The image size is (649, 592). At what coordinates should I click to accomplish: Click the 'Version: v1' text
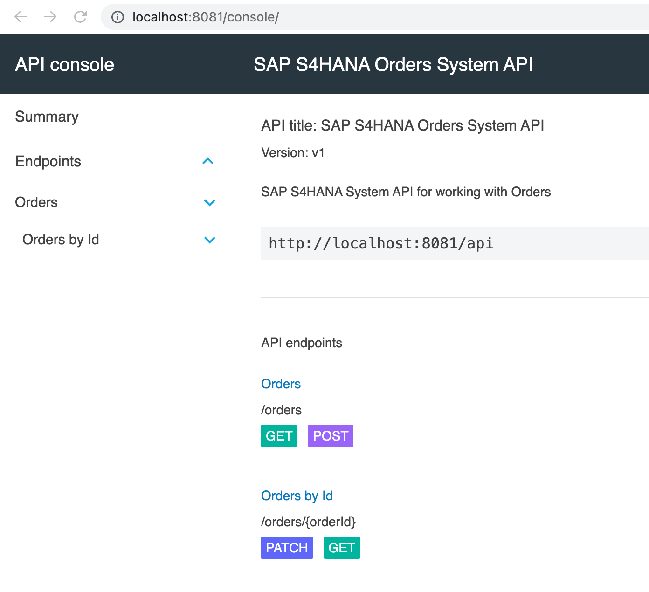(x=293, y=153)
